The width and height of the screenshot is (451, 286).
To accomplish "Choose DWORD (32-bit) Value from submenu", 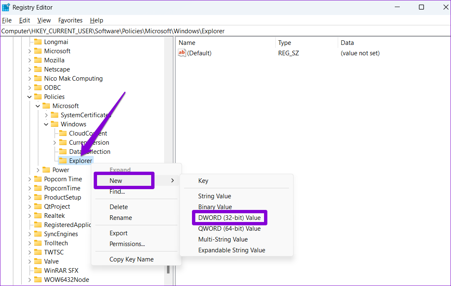I will pyautogui.click(x=229, y=217).
